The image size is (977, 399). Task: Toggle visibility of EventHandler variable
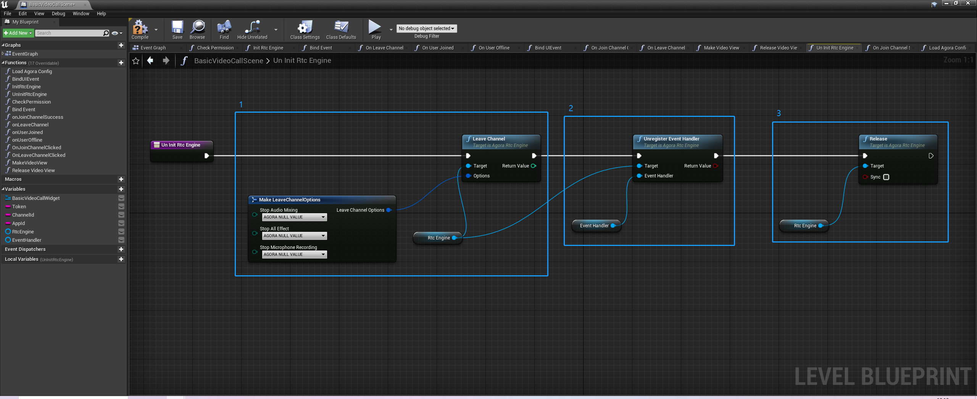pyautogui.click(x=121, y=240)
